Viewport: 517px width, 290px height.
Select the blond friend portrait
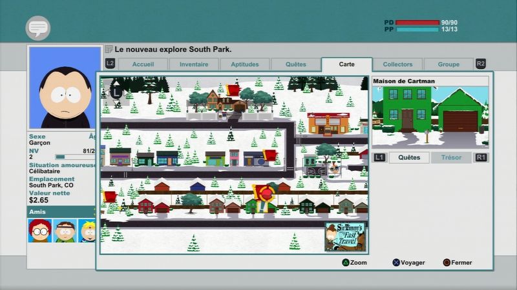pyautogui.click(x=87, y=231)
